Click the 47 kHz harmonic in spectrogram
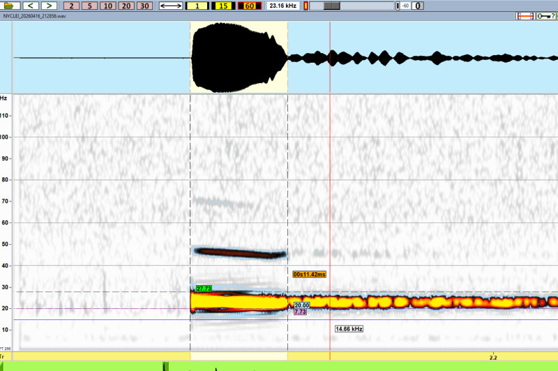 [x=239, y=252]
